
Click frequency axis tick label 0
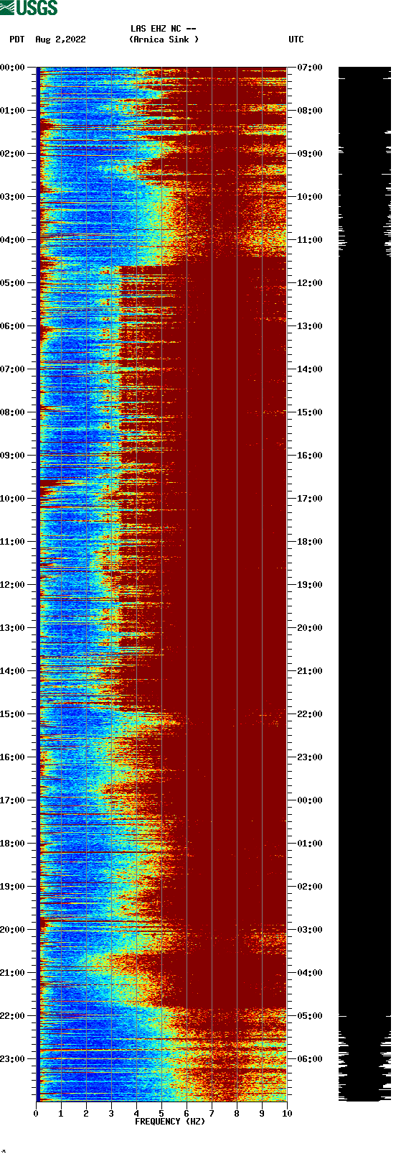point(36,1114)
